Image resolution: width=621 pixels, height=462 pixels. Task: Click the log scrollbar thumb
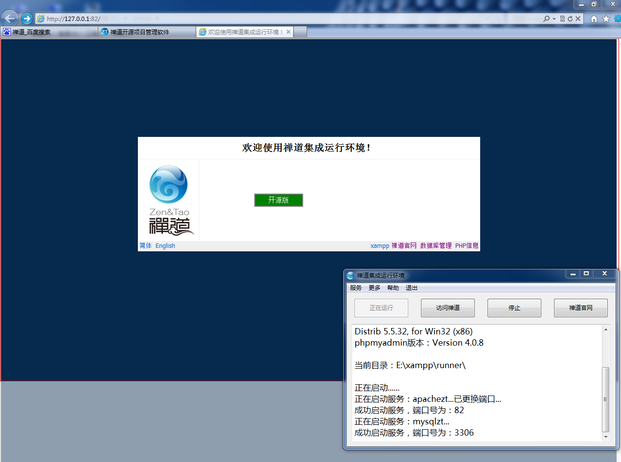[x=606, y=399]
